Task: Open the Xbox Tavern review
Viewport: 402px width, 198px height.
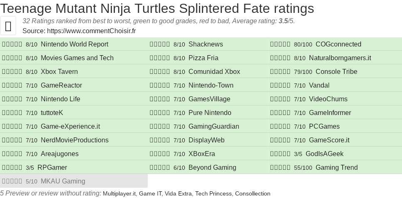Action: [x=59, y=72]
